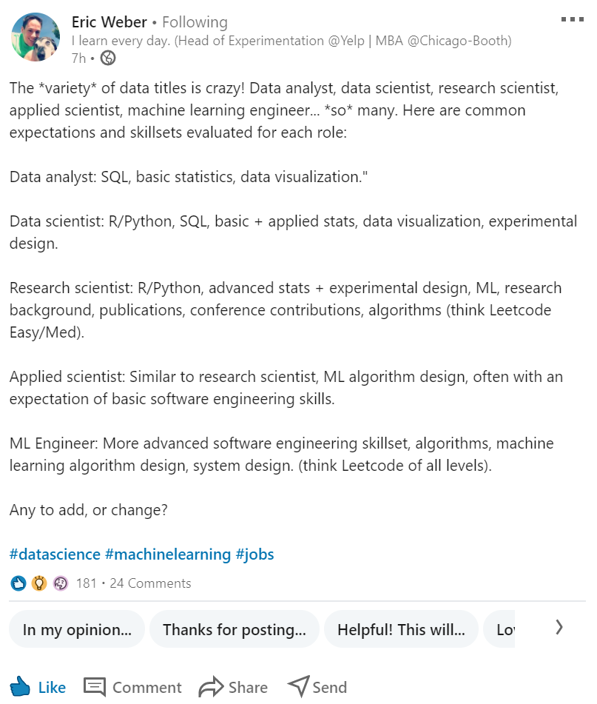Open the #jobs hashtag

point(254,554)
